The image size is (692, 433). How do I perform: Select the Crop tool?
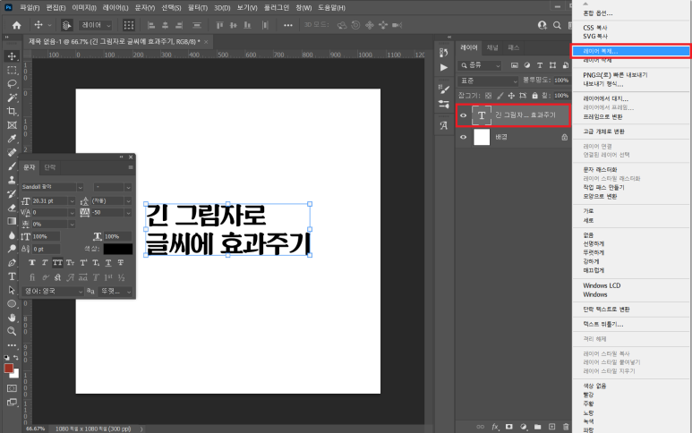[12, 111]
